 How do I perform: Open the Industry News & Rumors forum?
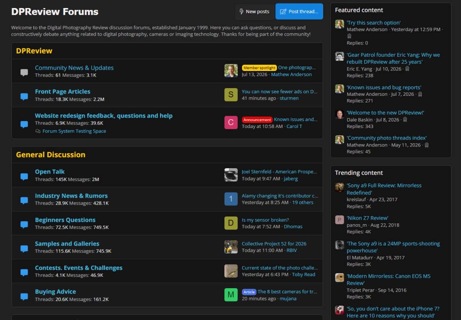coord(71,196)
